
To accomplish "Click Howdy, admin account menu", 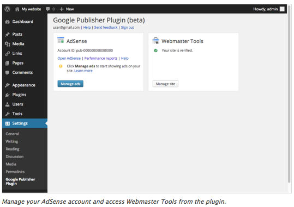I will [x=265, y=9].
